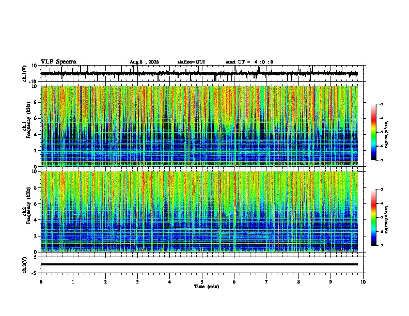409x316 pixels.
Task: Click the "8" kHz tick on ch.1 spectrogram
Action: [36, 103]
